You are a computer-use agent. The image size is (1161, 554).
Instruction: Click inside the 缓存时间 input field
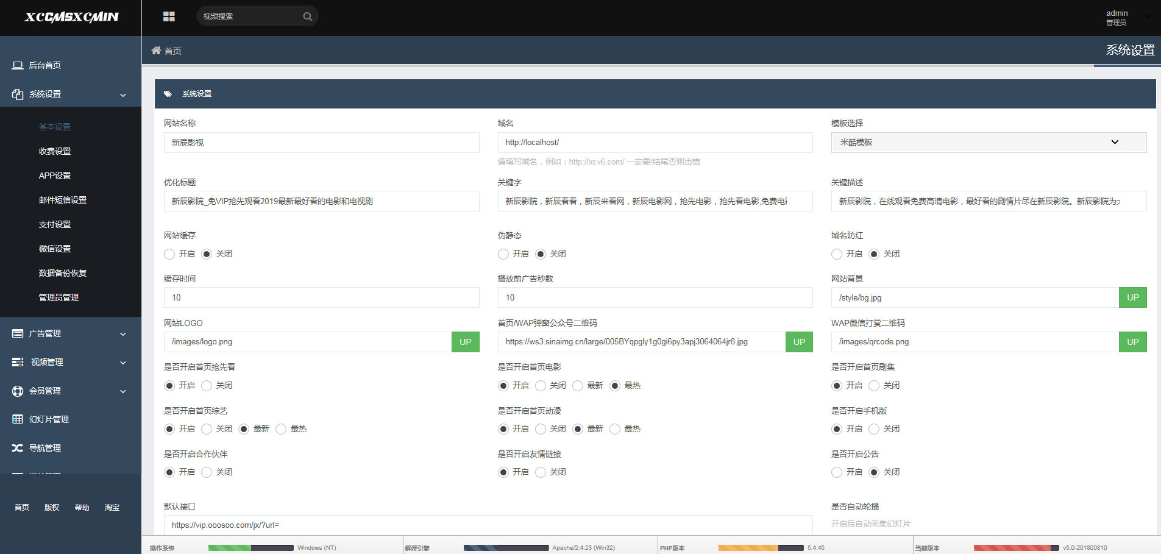pyautogui.click(x=321, y=297)
